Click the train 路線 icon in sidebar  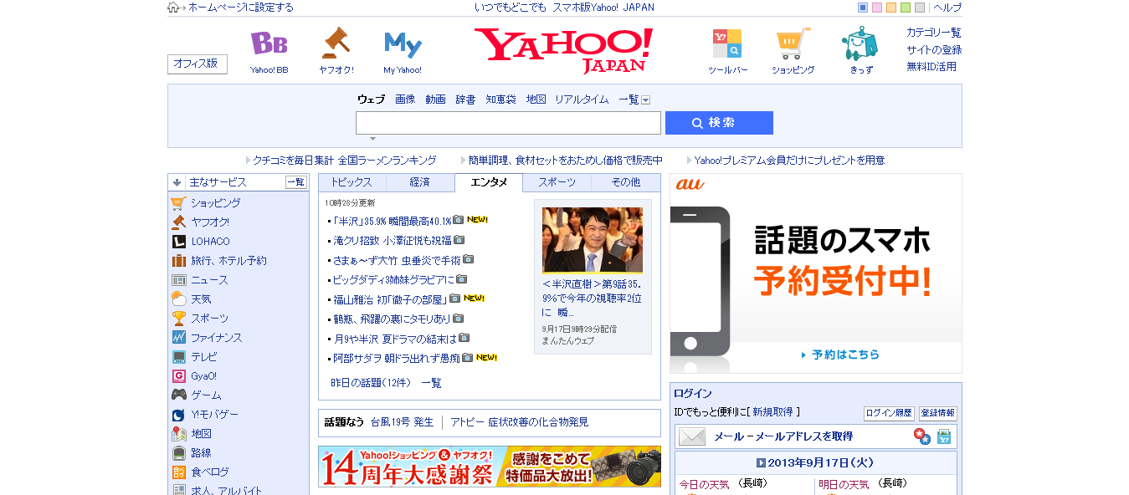point(178,453)
